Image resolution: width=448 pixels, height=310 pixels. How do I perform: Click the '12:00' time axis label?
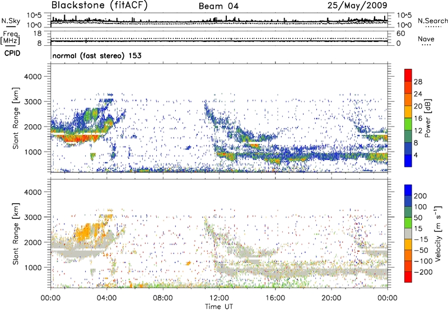(x=219, y=298)
